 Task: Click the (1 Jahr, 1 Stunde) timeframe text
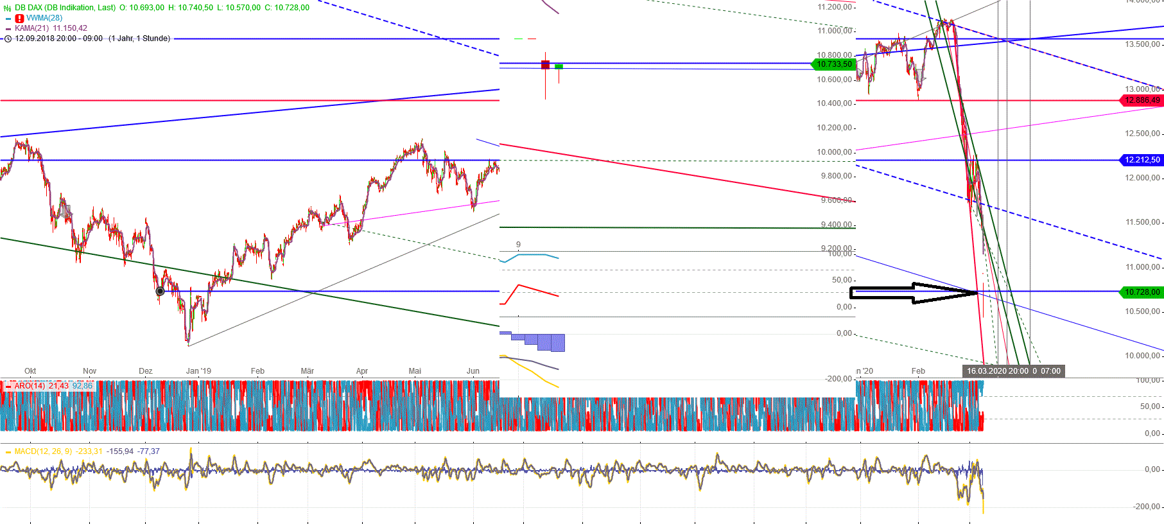pyautogui.click(x=139, y=39)
